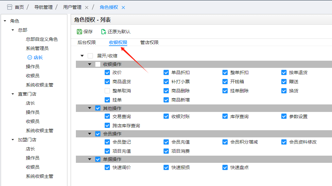332x186 pixels.
Task: Collapse the 其他操作 section arrow
Action: (90, 108)
